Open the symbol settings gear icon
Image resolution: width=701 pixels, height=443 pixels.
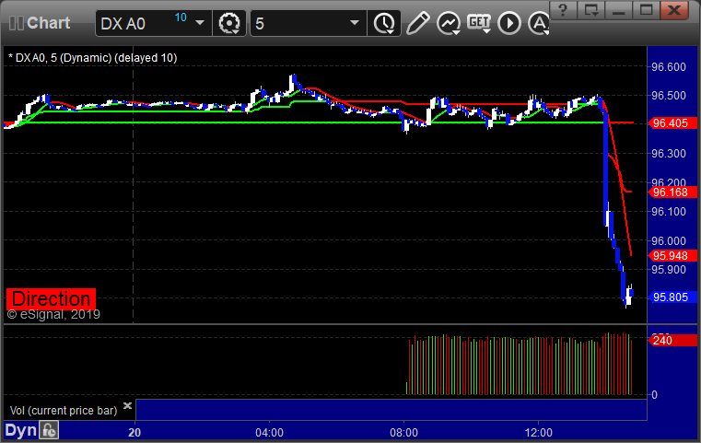click(230, 23)
